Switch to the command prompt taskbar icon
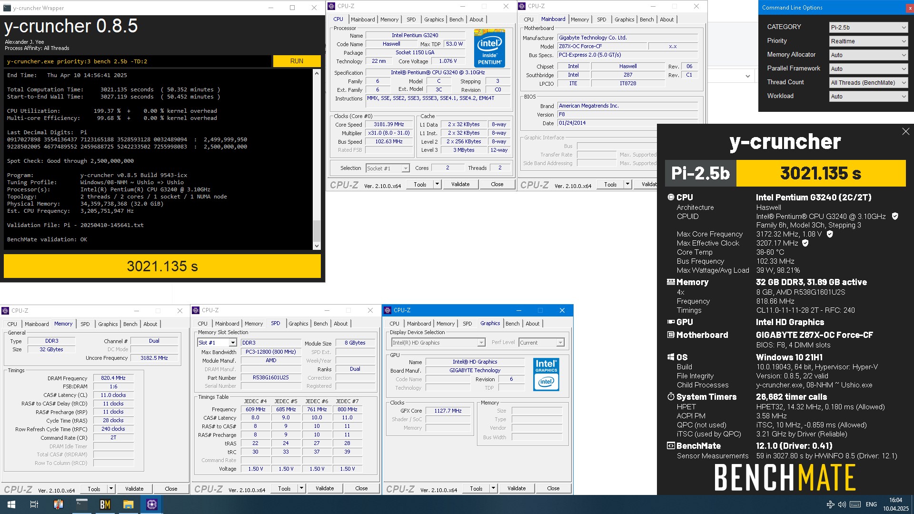Screen dimensions: 914x514 point(81,504)
